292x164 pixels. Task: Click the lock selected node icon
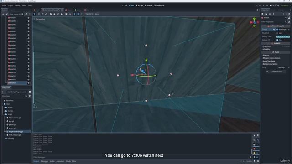tap(54, 14)
